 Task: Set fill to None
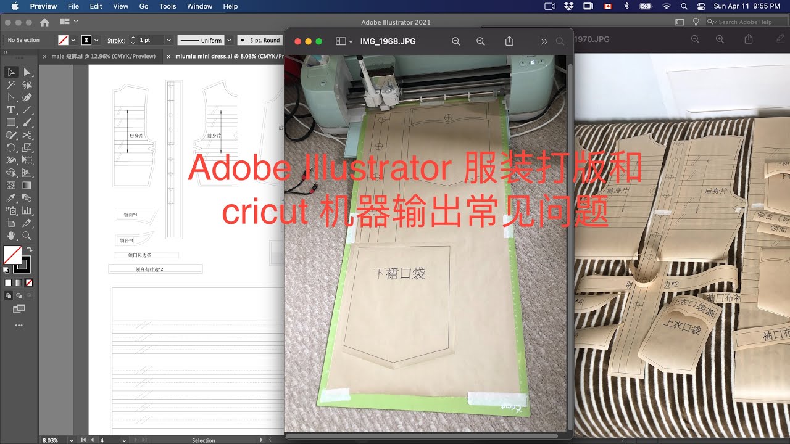(x=29, y=282)
